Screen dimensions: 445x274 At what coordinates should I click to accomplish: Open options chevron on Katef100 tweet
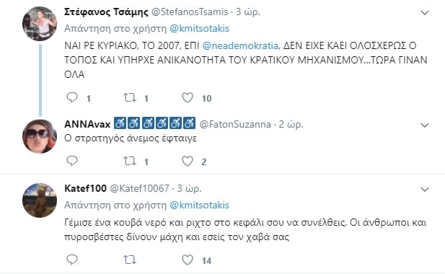pyautogui.click(x=425, y=189)
